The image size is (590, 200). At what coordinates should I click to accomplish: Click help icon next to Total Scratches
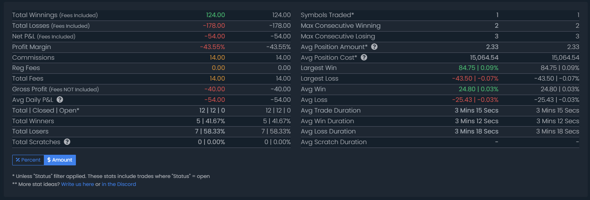[x=67, y=142]
